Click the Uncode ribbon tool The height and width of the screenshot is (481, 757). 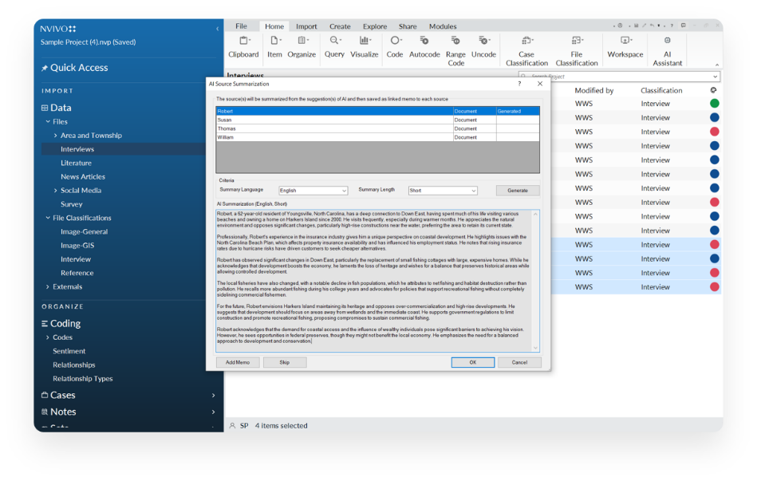pos(483,47)
